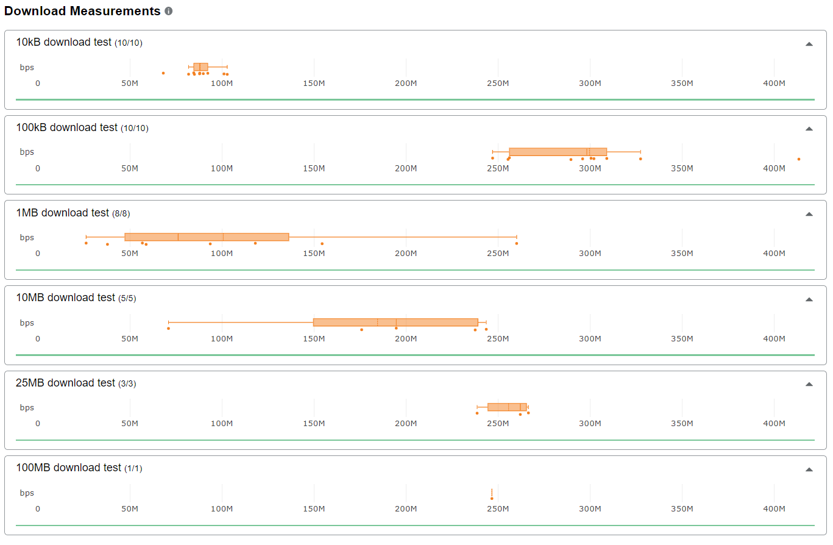Click the (1/1) count on 100MB test
This screenshot has height=545, width=833.
click(x=133, y=468)
